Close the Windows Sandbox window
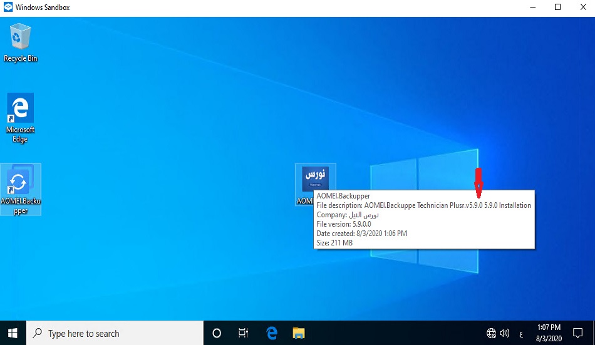The height and width of the screenshot is (345, 595). [582, 8]
